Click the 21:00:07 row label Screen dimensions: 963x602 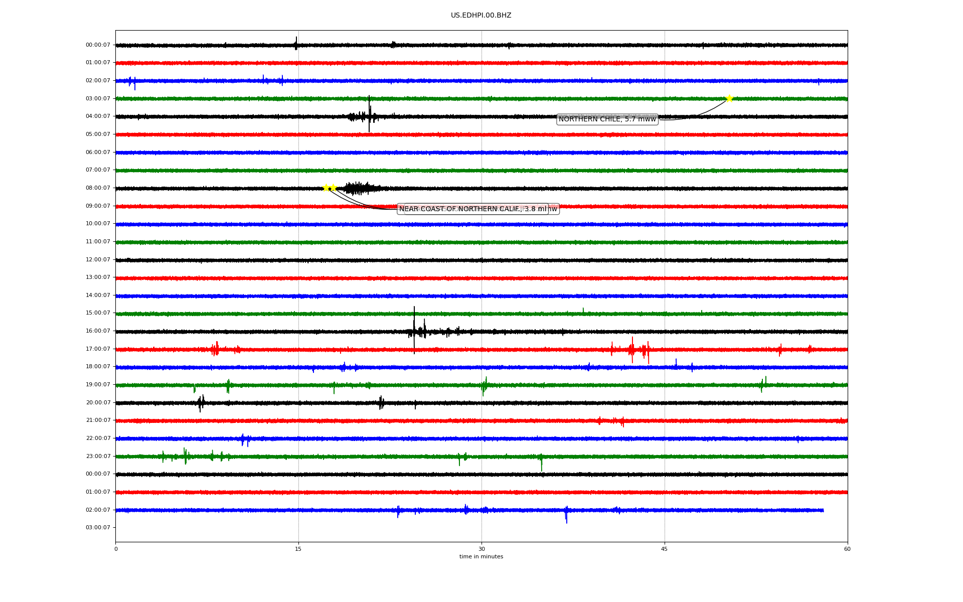(x=98, y=420)
